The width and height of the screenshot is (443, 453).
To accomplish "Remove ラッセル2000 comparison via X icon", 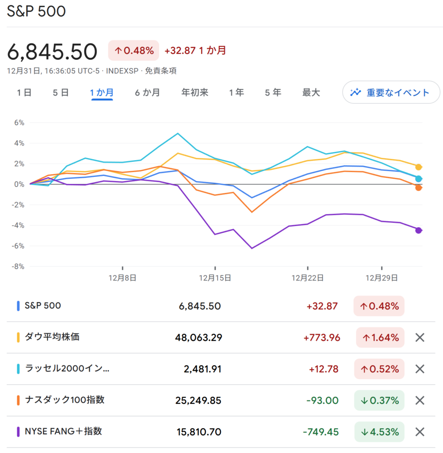I will pos(420,369).
